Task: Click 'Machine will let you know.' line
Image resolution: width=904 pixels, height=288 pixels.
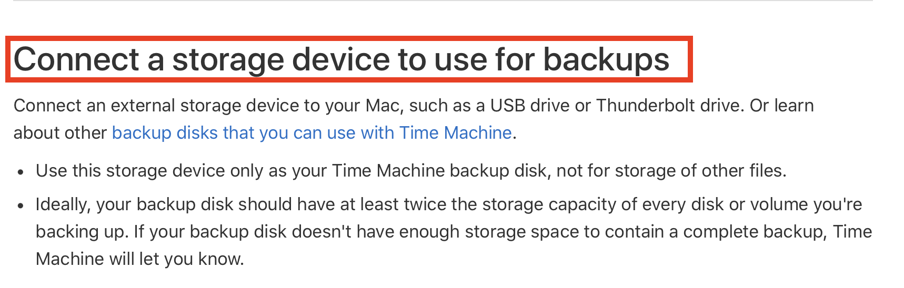Action: click(x=139, y=259)
